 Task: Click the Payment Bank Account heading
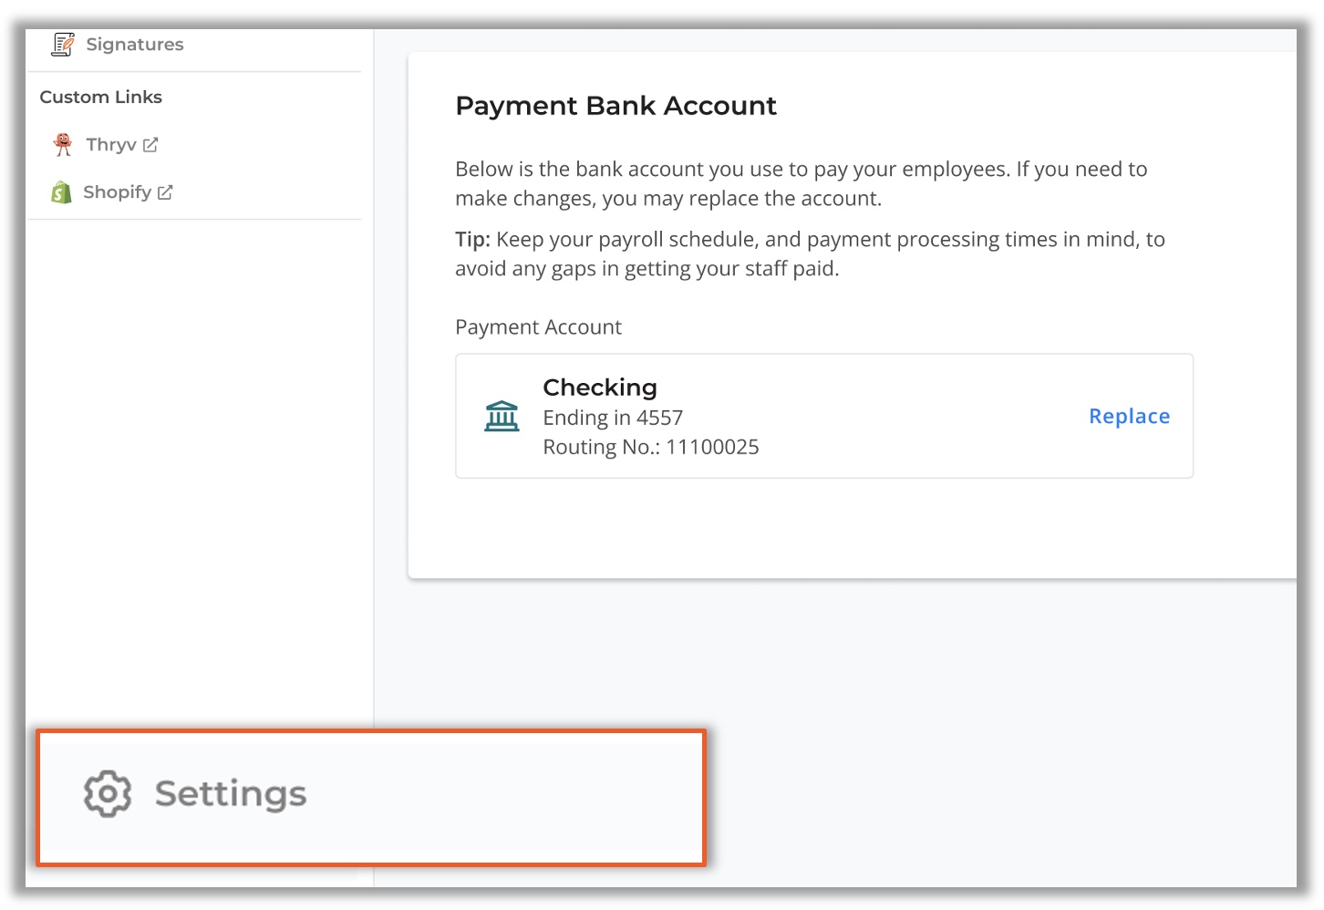[x=616, y=106]
